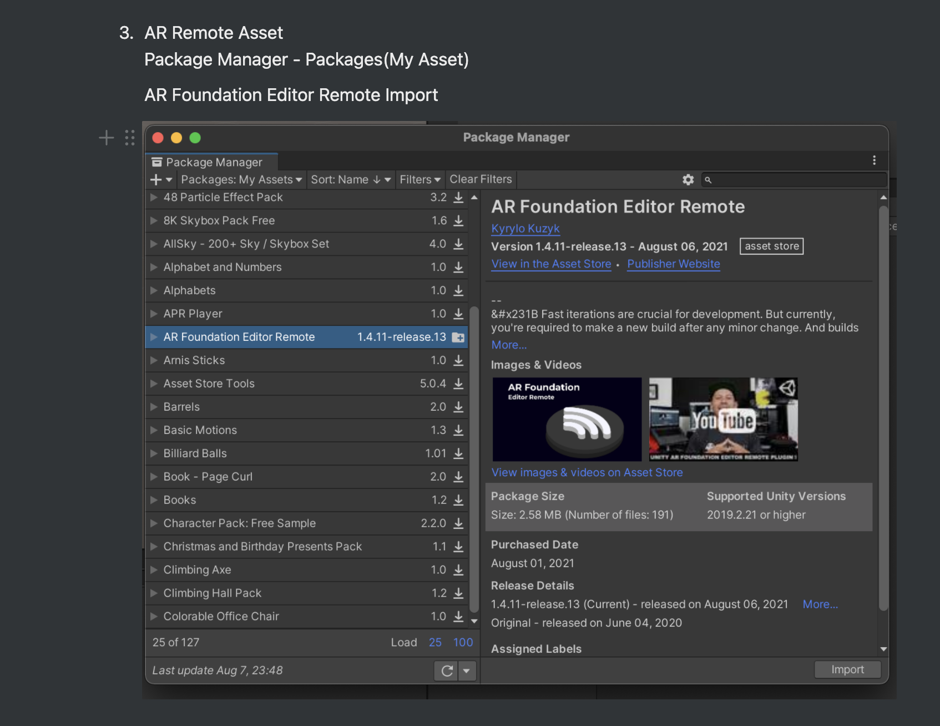Open refresh options dropdown arrow
This screenshot has height=726, width=940.
click(x=467, y=671)
